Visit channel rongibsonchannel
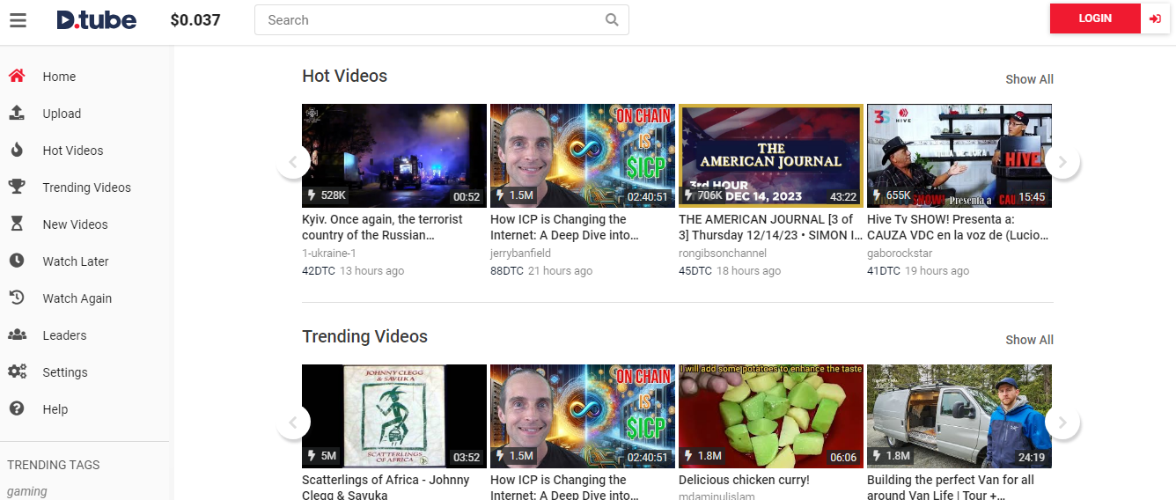The width and height of the screenshot is (1176, 500). [723, 253]
